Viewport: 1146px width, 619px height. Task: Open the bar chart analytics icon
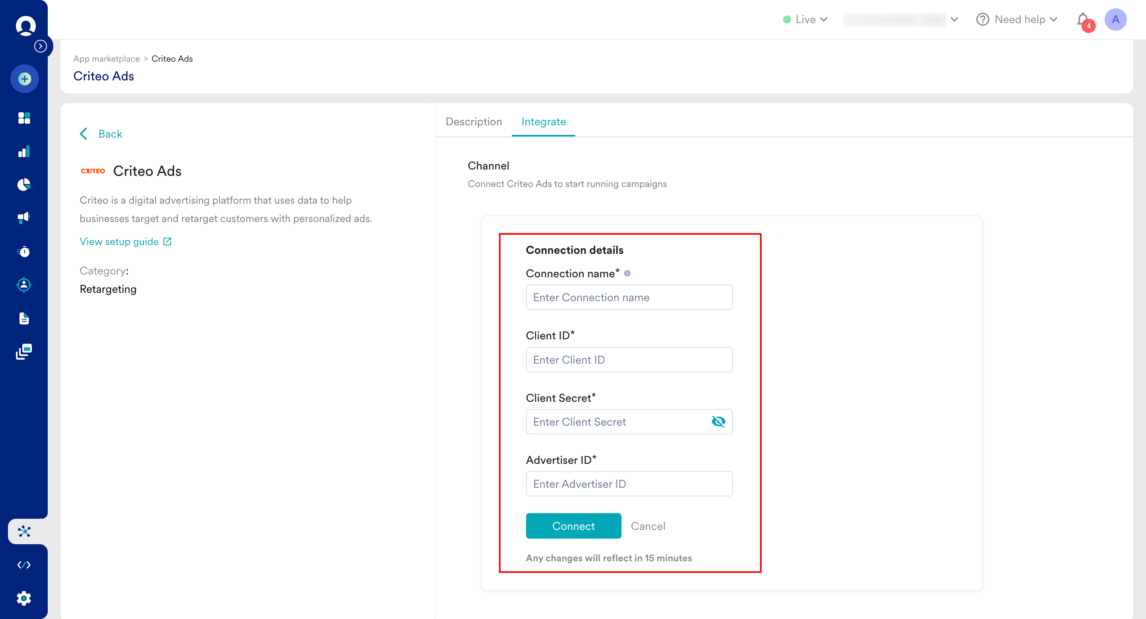pos(24,152)
